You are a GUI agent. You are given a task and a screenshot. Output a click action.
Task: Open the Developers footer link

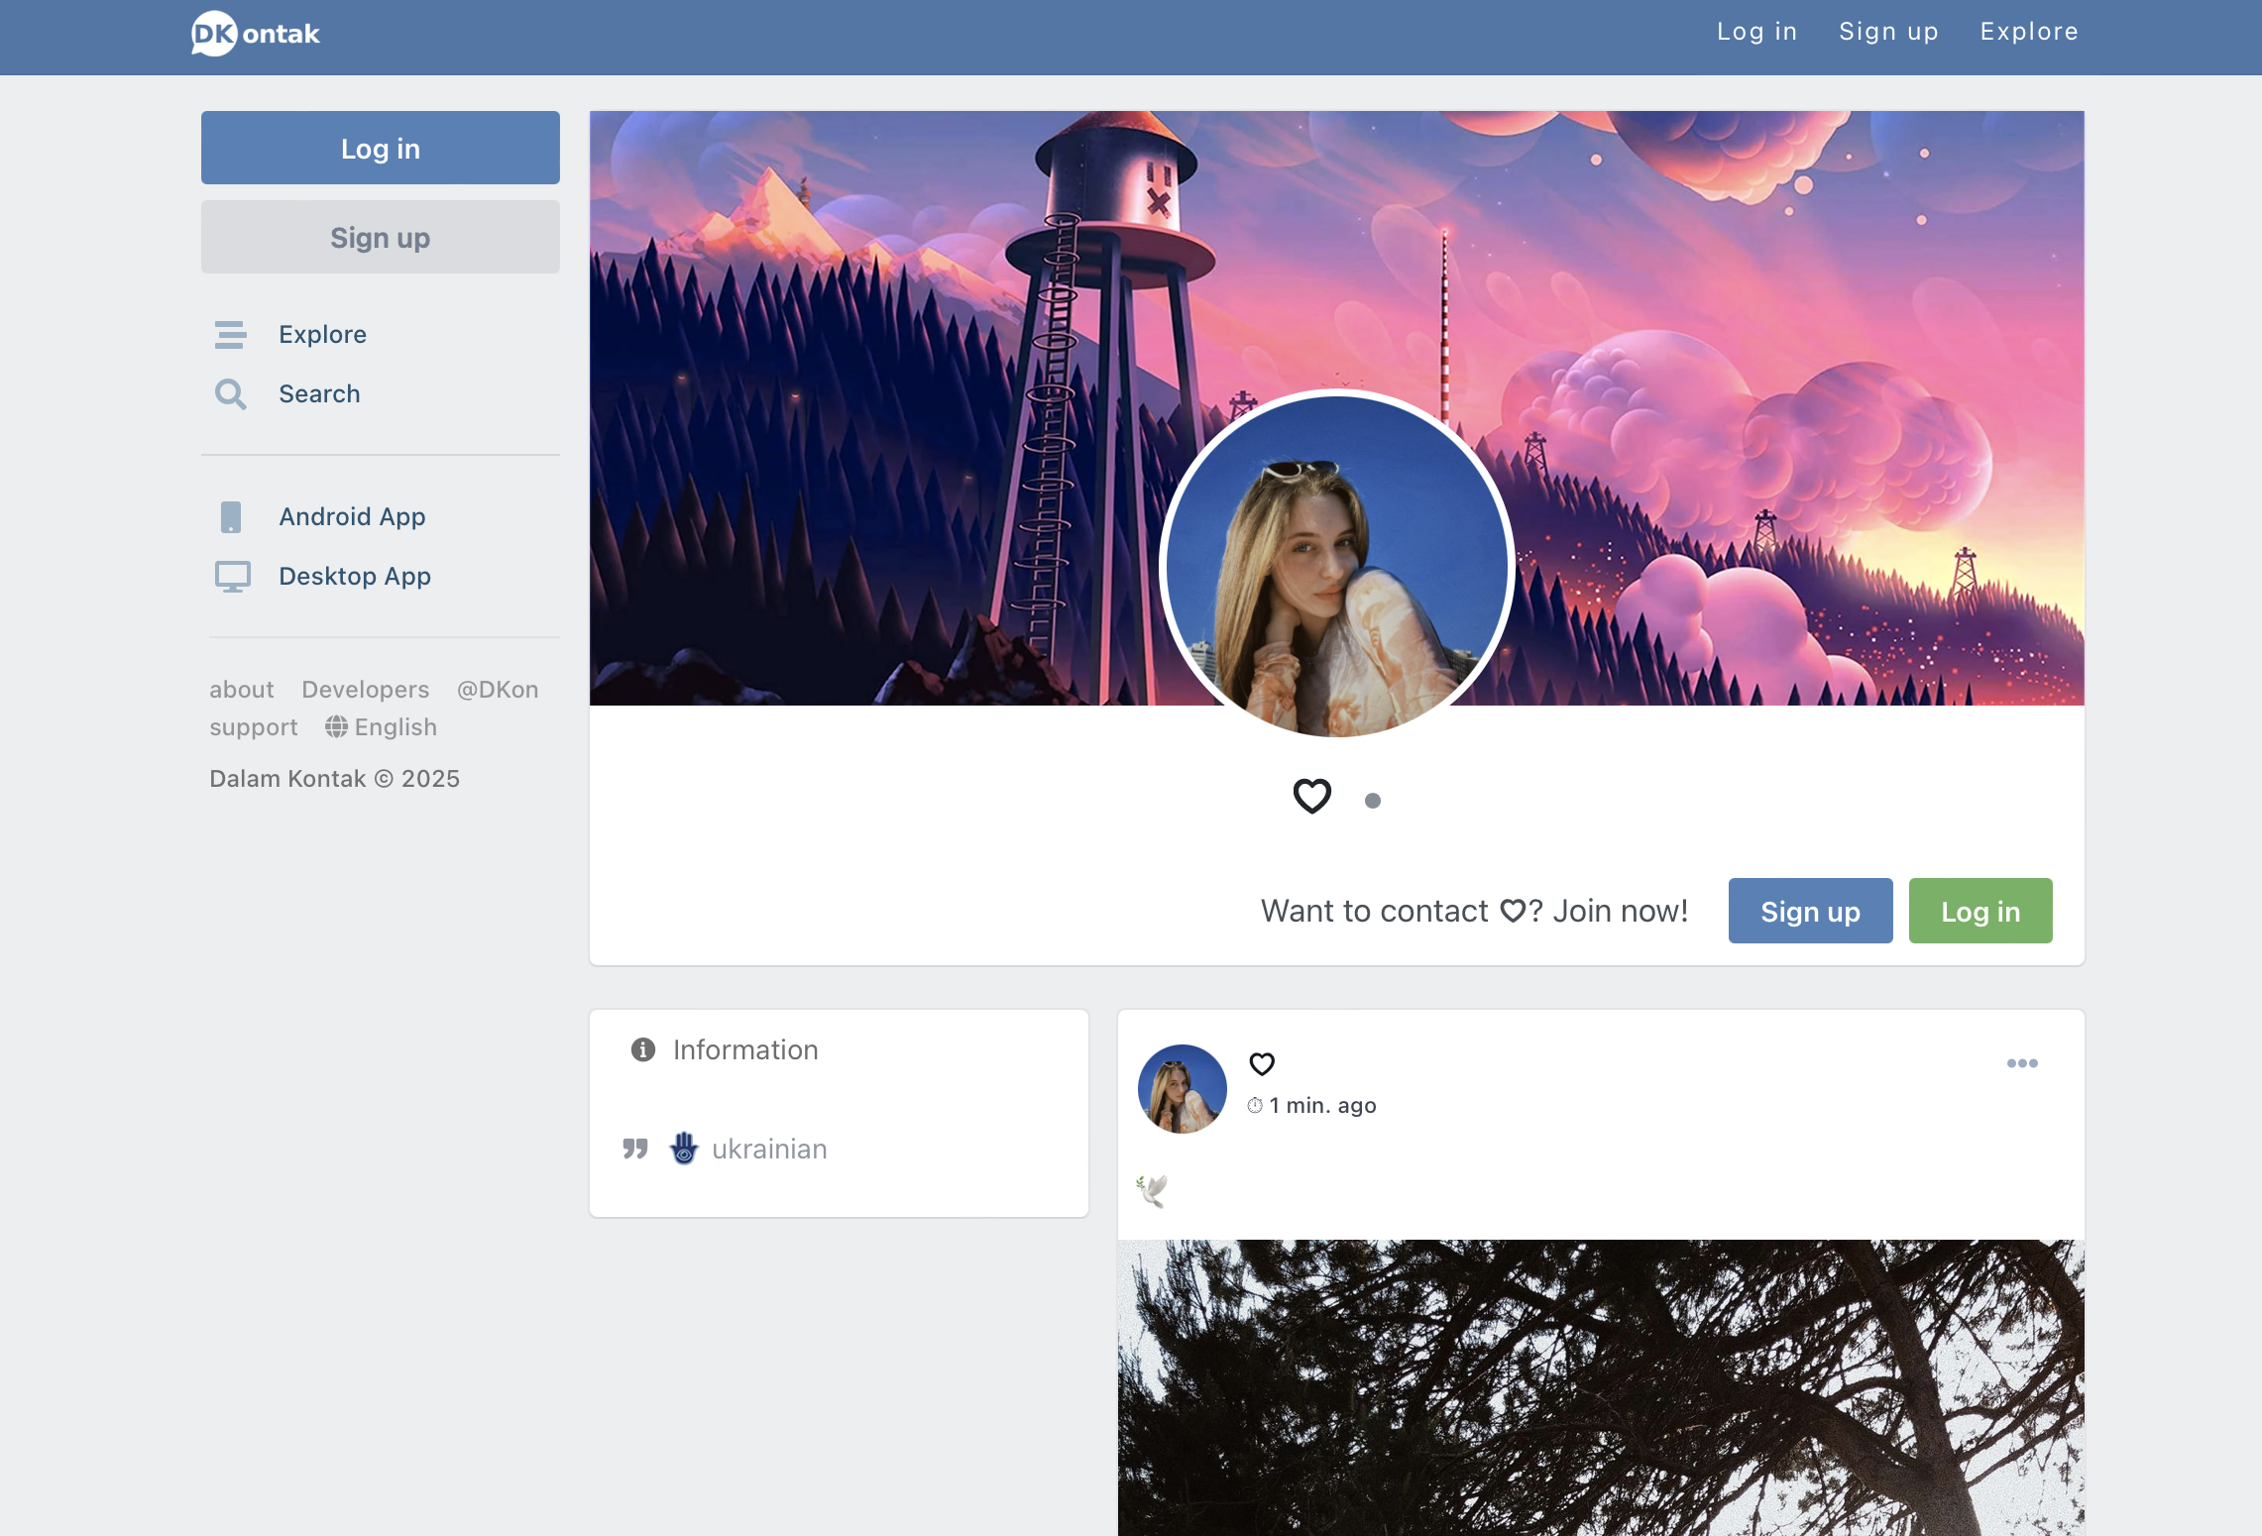tap(365, 690)
